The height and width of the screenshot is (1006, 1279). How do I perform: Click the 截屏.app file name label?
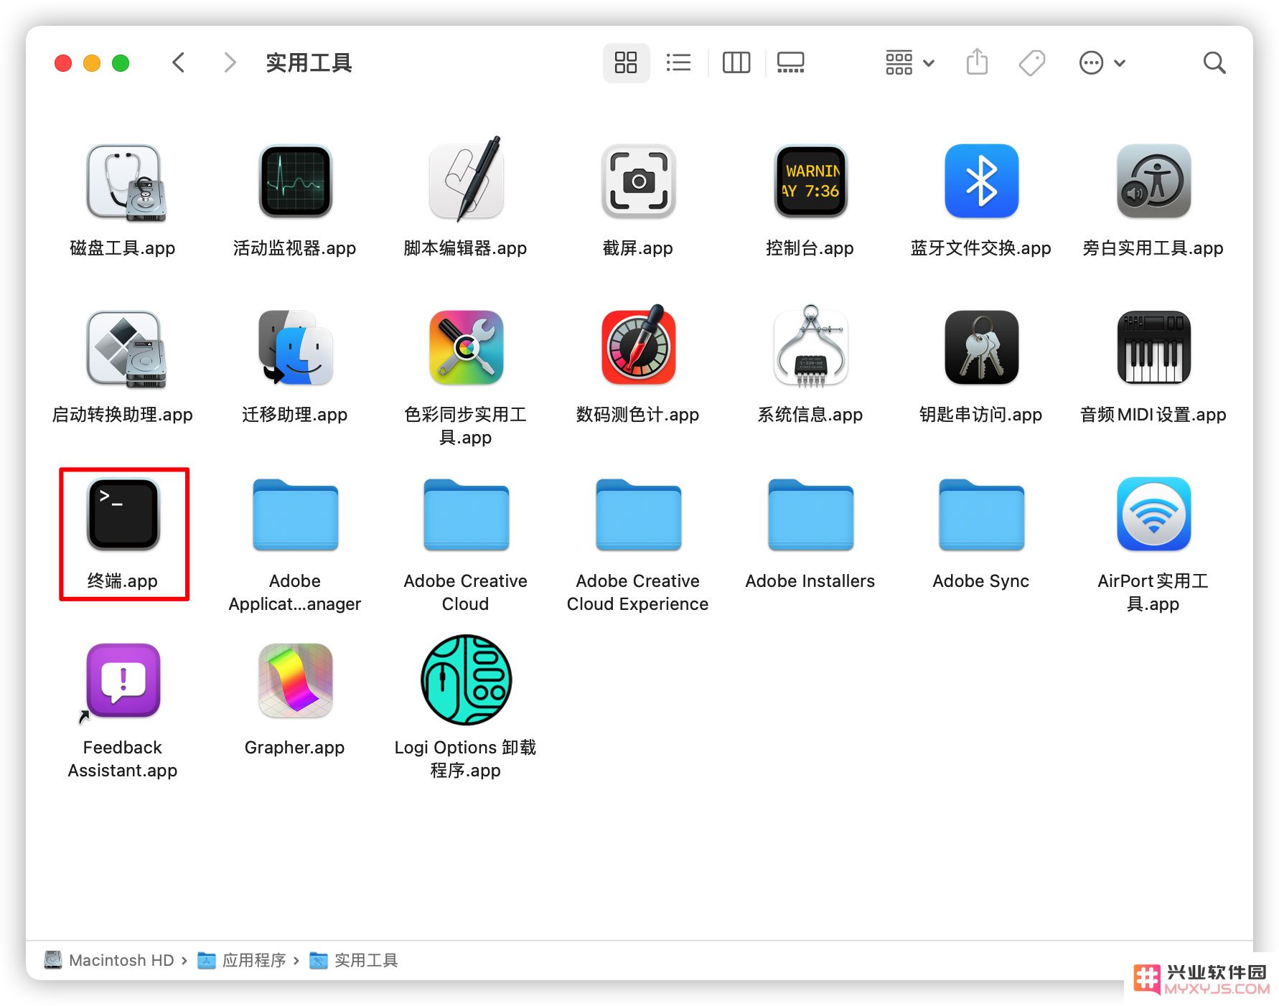(638, 248)
